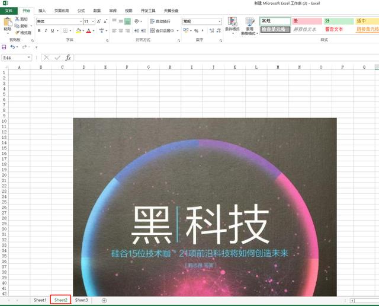Select the Format Painter (格式刷)
The image size is (379, 306).
coord(17,33)
